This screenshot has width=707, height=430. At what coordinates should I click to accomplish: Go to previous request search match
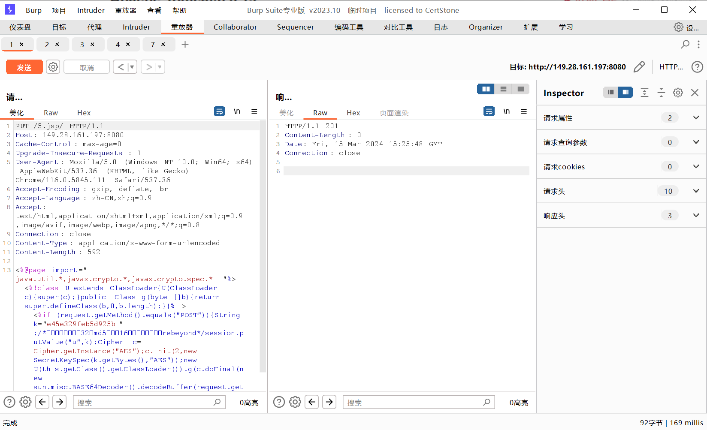[42, 402]
